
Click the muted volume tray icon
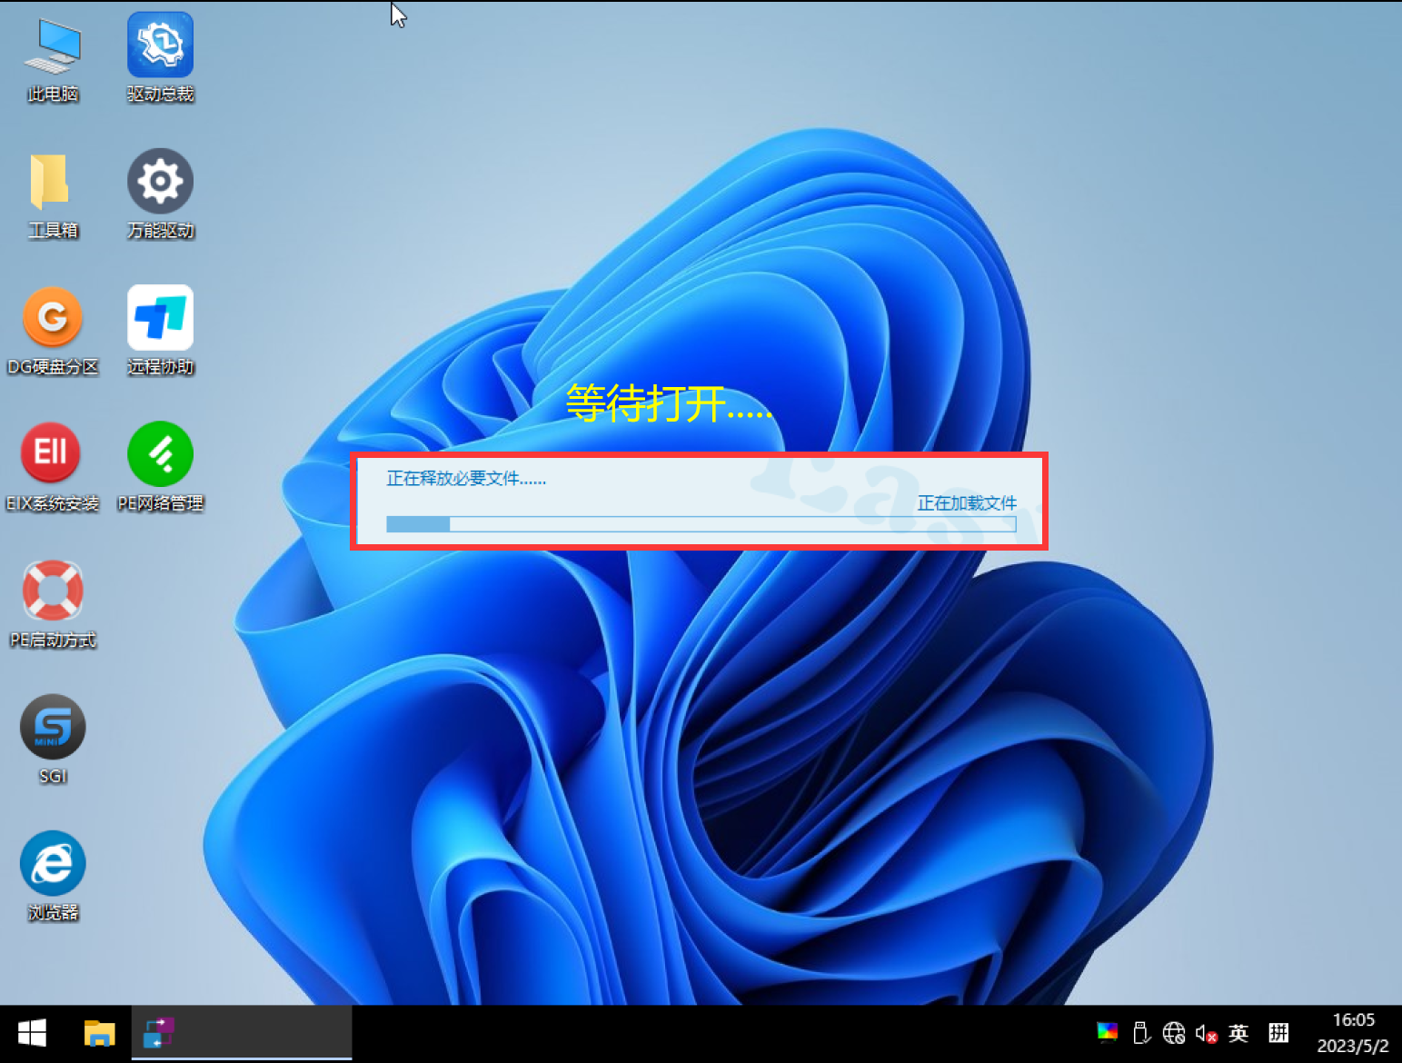tap(1206, 1033)
